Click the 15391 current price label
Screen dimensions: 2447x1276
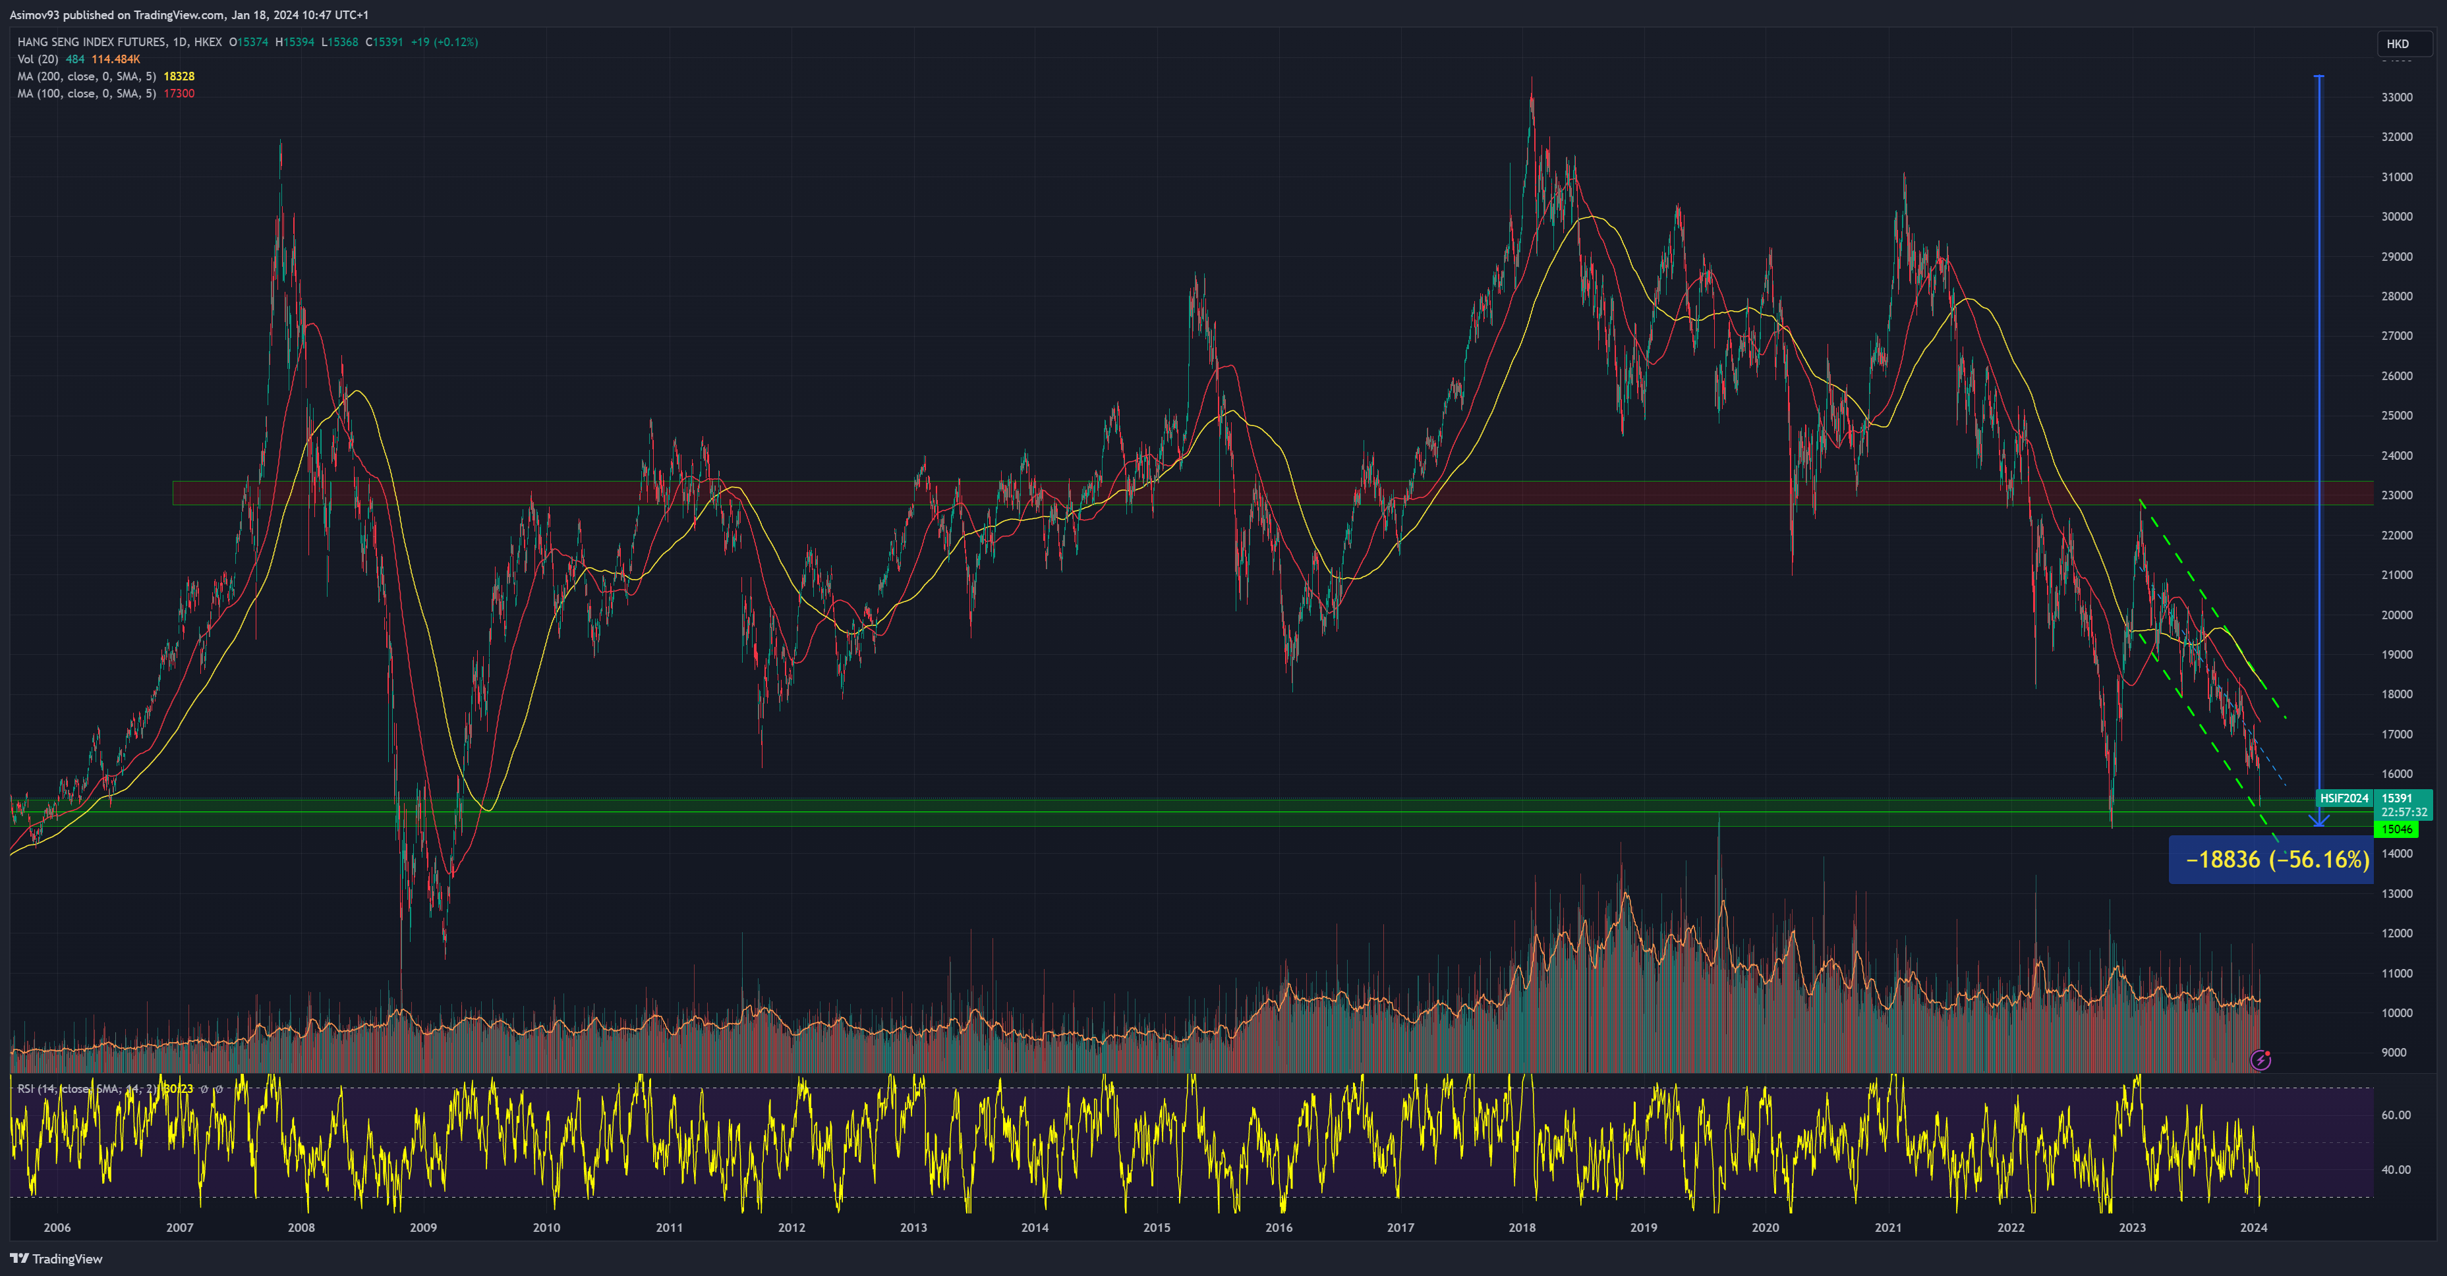(2398, 798)
